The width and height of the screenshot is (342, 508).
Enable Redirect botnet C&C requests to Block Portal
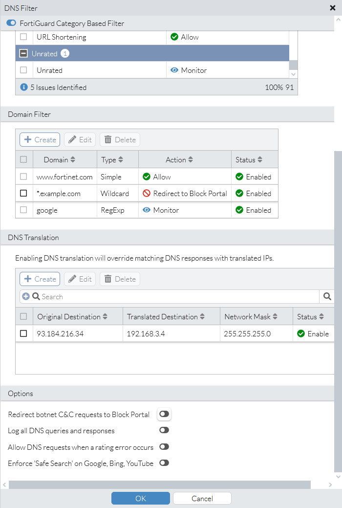click(164, 414)
